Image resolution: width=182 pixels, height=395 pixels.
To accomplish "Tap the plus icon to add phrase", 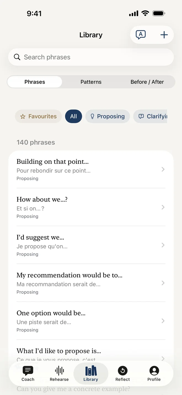I will click(164, 35).
